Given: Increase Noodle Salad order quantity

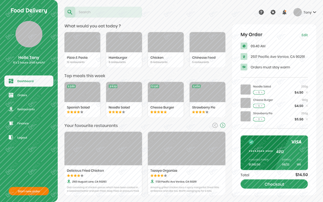Looking at the screenshot, I should [x=262, y=93].
